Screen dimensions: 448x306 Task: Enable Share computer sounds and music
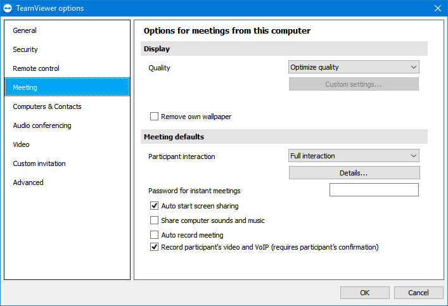click(154, 220)
